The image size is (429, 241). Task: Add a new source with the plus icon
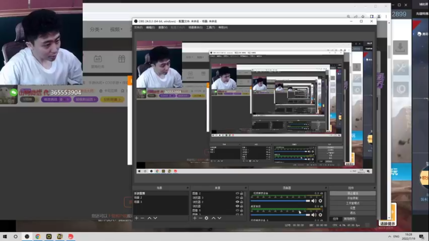(195, 218)
